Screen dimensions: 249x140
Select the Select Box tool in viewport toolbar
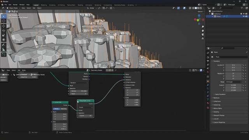(x=4, y=16)
